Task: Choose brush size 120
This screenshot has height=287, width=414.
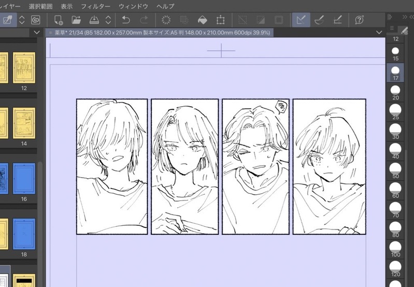Action: coord(395,269)
